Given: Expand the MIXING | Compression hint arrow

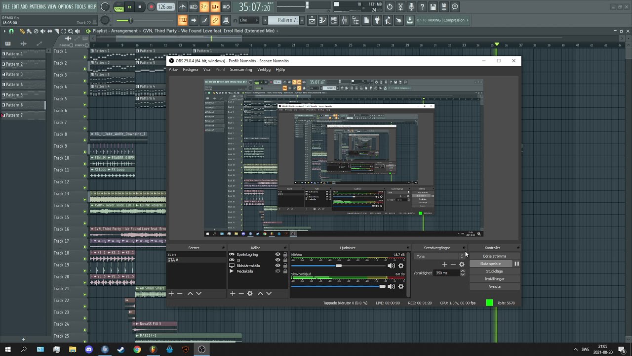Looking at the screenshot, I should (468, 20).
